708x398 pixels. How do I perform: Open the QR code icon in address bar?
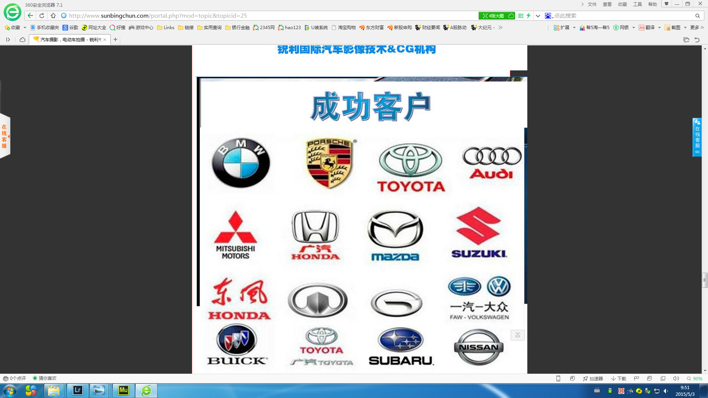[x=521, y=16]
